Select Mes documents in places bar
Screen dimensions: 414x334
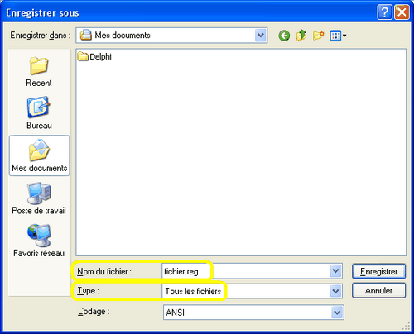tap(40, 155)
